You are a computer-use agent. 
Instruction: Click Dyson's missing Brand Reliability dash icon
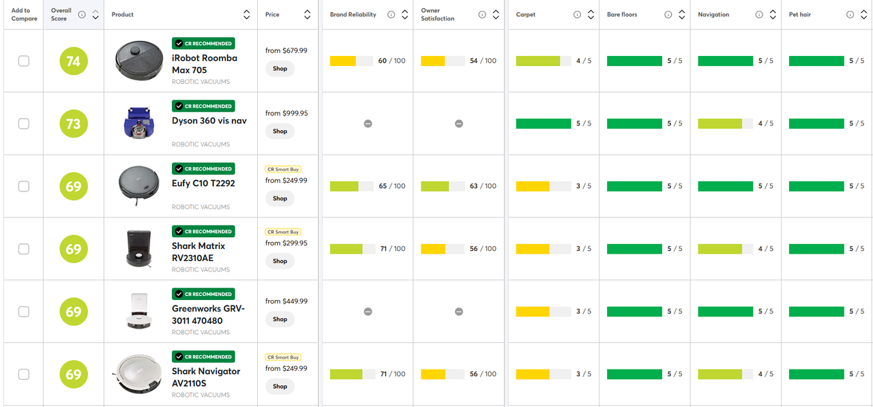[x=368, y=123]
